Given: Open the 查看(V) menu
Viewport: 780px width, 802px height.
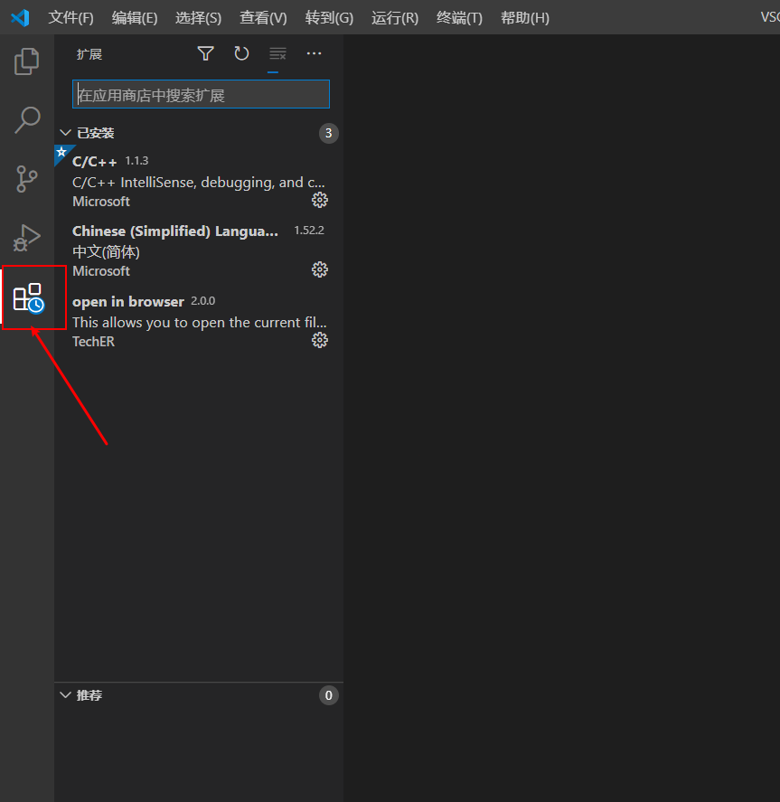Looking at the screenshot, I should [x=263, y=18].
